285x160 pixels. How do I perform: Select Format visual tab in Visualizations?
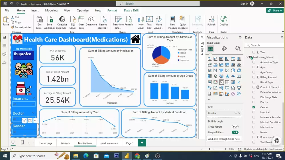pyautogui.click(x=224, y=49)
